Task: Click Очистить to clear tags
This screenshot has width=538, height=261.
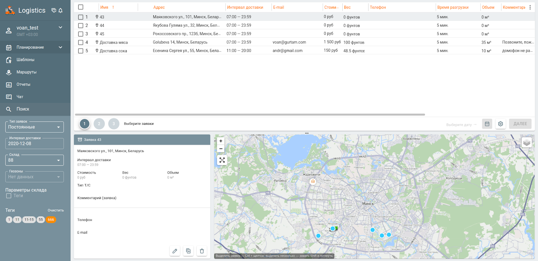Action: coord(55,211)
